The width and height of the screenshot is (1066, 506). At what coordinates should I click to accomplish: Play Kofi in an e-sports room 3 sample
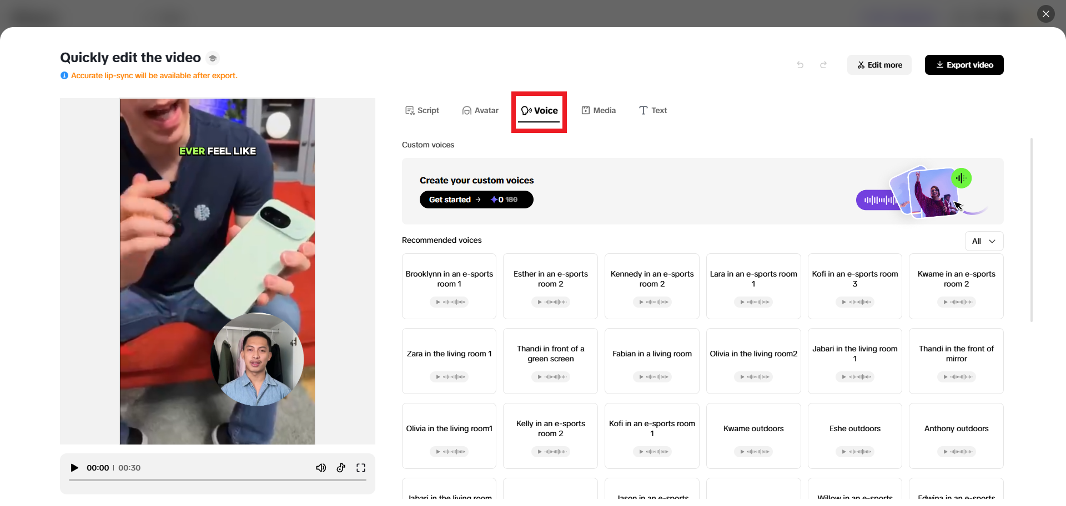click(855, 302)
